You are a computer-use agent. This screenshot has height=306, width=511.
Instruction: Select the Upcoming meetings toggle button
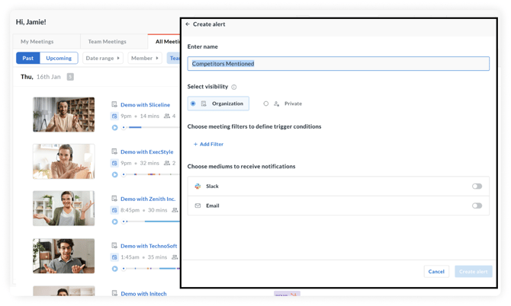pyautogui.click(x=59, y=58)
